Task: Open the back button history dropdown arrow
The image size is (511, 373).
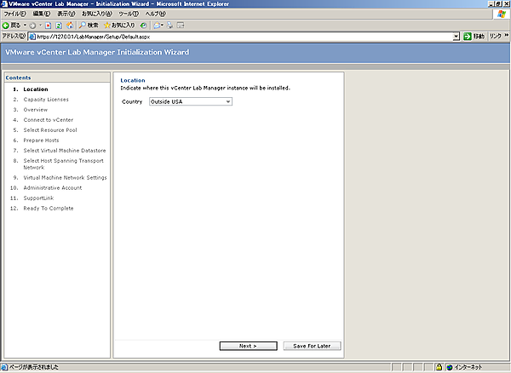Action: click(x=25, y=25)
